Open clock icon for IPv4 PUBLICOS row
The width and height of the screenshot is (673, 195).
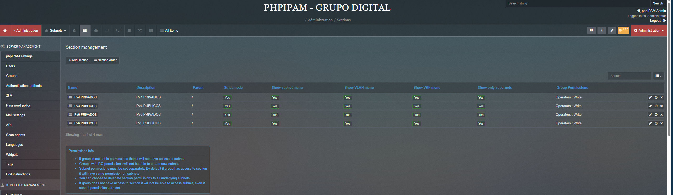(656, 106)
